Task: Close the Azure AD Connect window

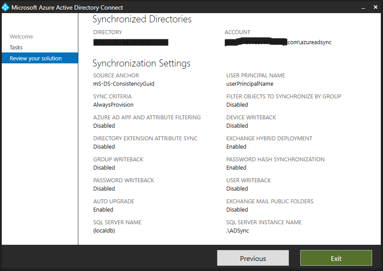Action: pyautogui.click(x=376, y=7)
